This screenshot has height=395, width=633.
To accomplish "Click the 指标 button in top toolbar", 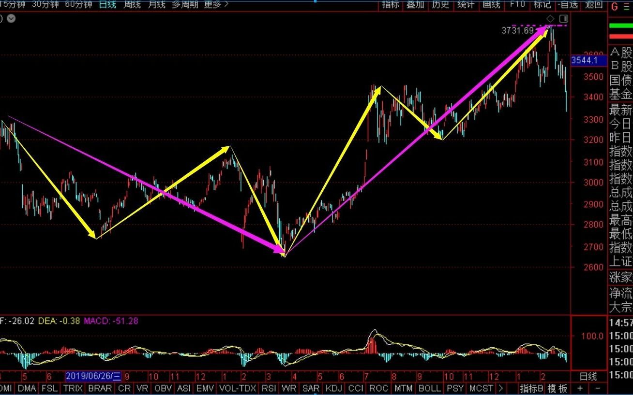I will (391, 4).
